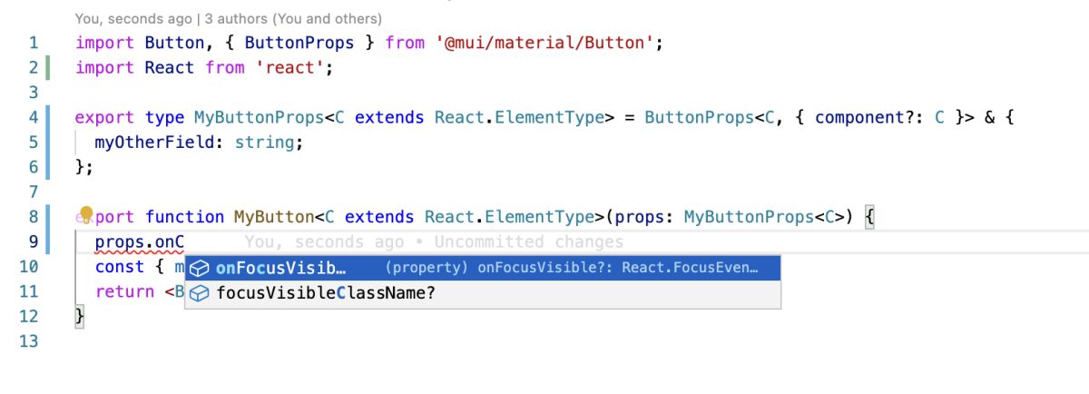Screen dimensions: 1089x394
Task: Click the property icon beside focusVisibleClassName suggestion
Action: [201, 293]
